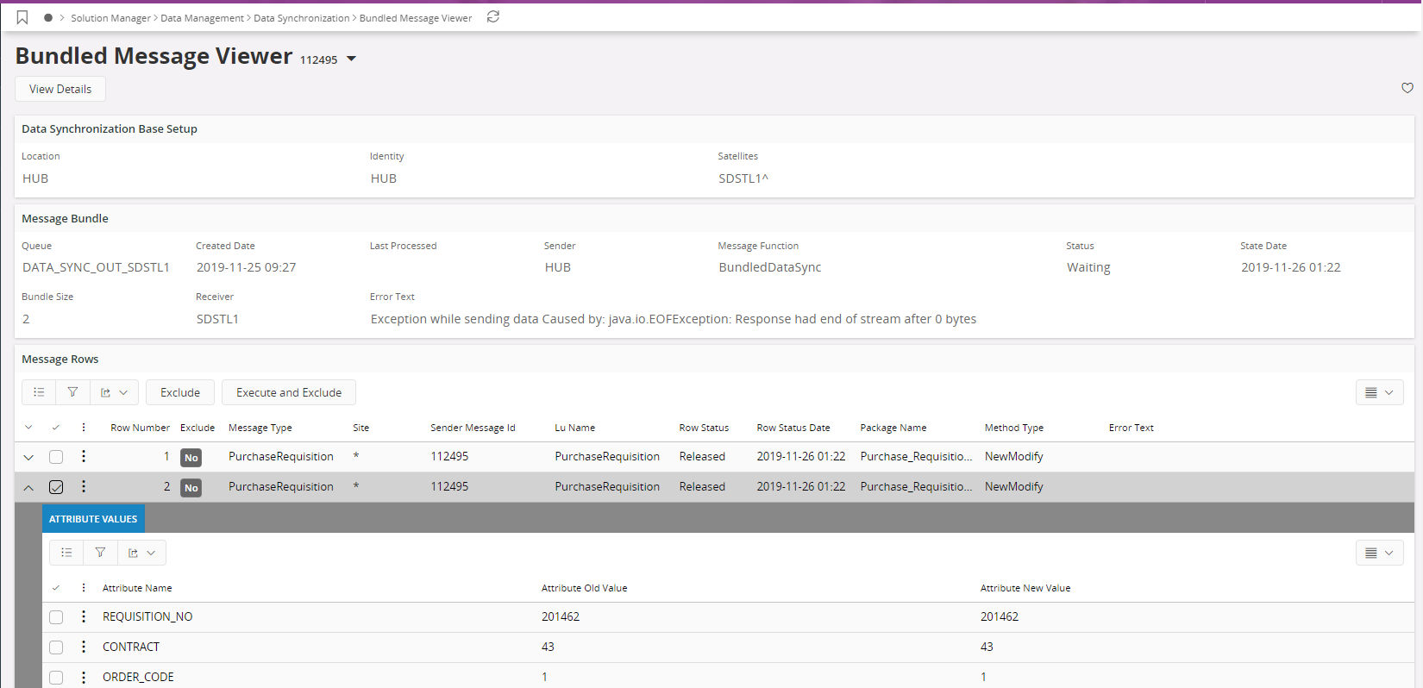Open dropdown next to record number 112495

[x=351, y=59]
